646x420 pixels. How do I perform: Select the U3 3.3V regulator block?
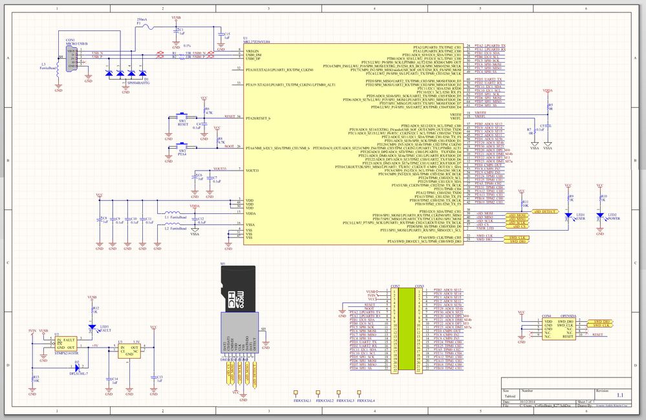(x=129, y=351)
